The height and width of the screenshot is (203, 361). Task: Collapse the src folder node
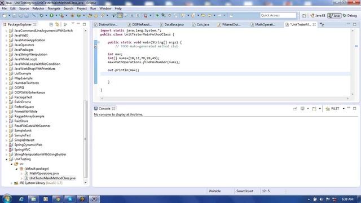pyautogui.click(x=11, y=164)
